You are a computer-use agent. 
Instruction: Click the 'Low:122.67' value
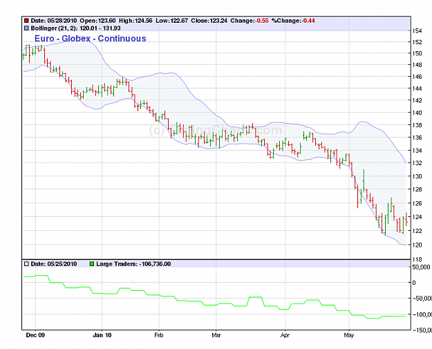(x=171, y=21)
